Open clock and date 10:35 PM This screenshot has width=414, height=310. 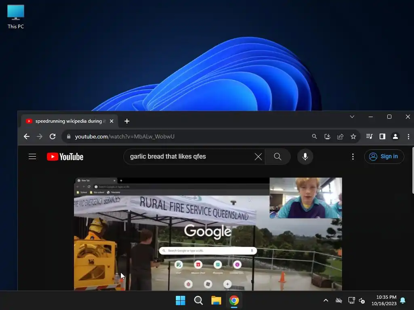[x=384, y=300]
